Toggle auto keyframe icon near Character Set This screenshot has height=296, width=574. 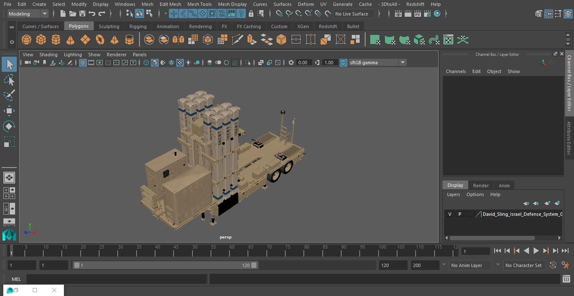coord(553,265)
